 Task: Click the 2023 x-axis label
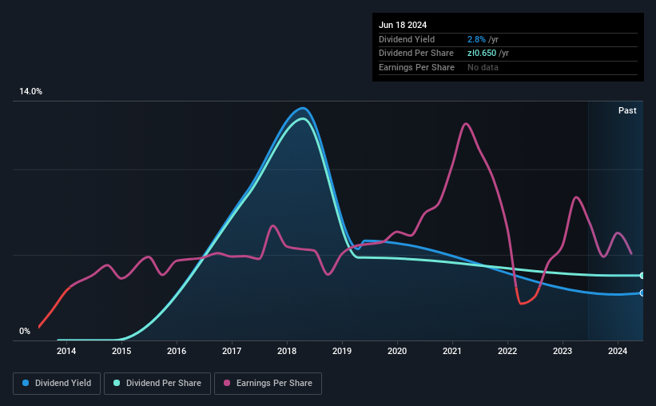tap(563, 351)
